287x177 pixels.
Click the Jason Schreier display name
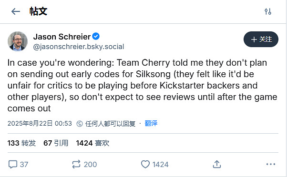(x=62, y=37)
